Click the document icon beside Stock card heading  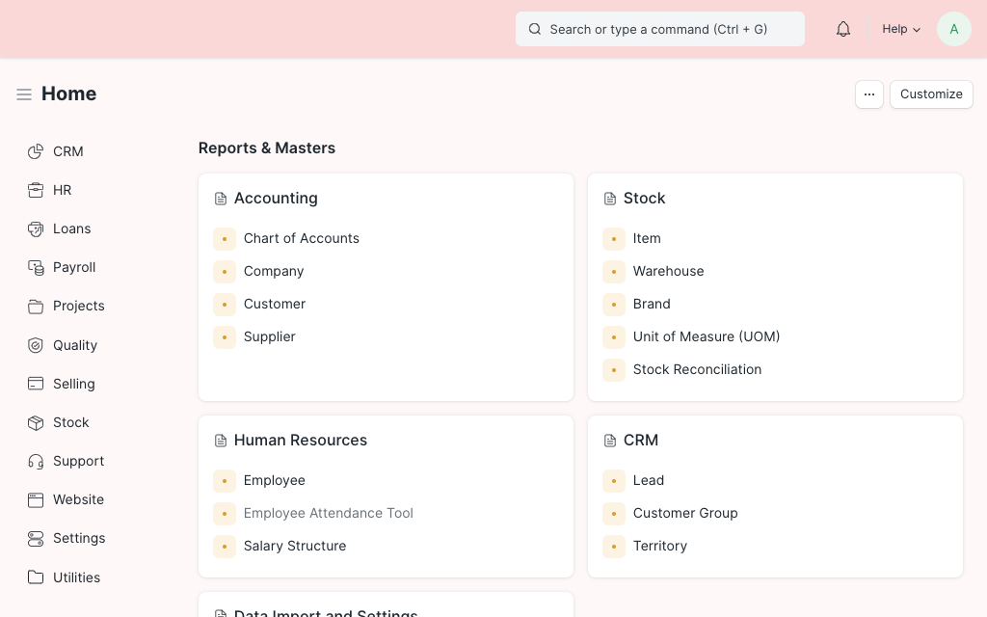610,199
